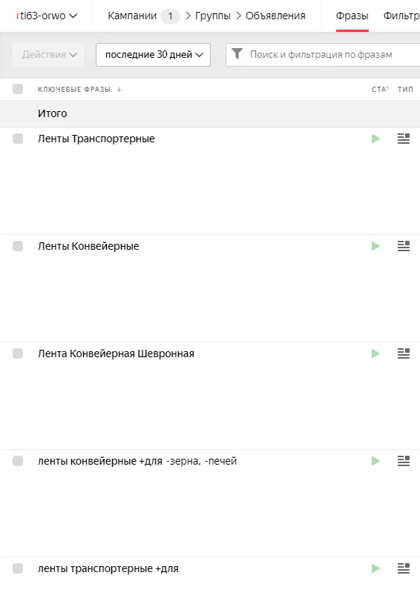
Task: Expand the Действия actions dropdown
Action: coord(49,55)
